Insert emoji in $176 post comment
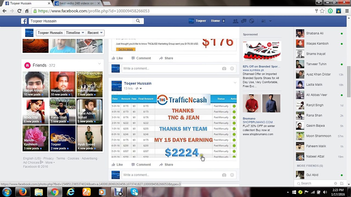The image size is (351, 197). (x=232, y=68)
